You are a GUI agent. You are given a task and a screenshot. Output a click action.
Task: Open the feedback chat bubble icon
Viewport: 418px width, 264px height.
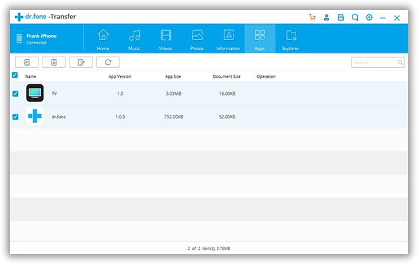355,18
